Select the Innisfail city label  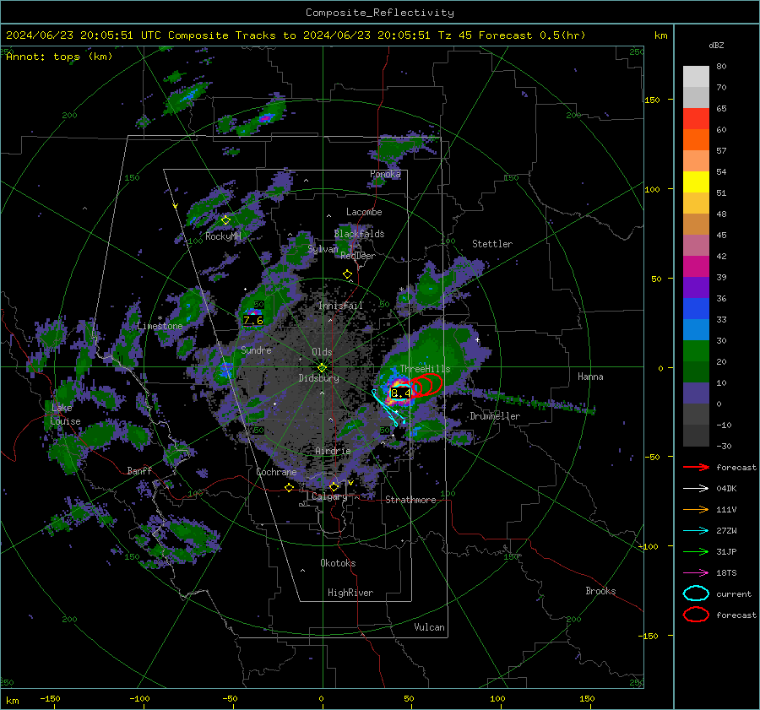pyautogui.click(x=340, y=306)
